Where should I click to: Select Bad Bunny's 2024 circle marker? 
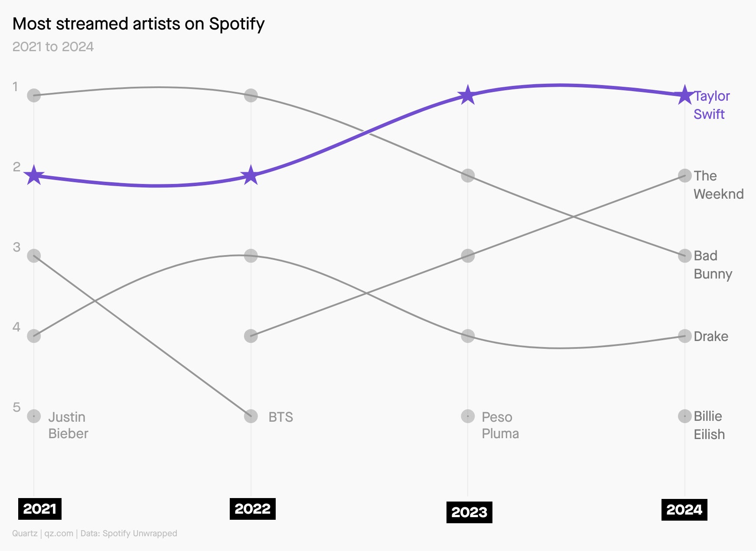click(x=684, y=256)
